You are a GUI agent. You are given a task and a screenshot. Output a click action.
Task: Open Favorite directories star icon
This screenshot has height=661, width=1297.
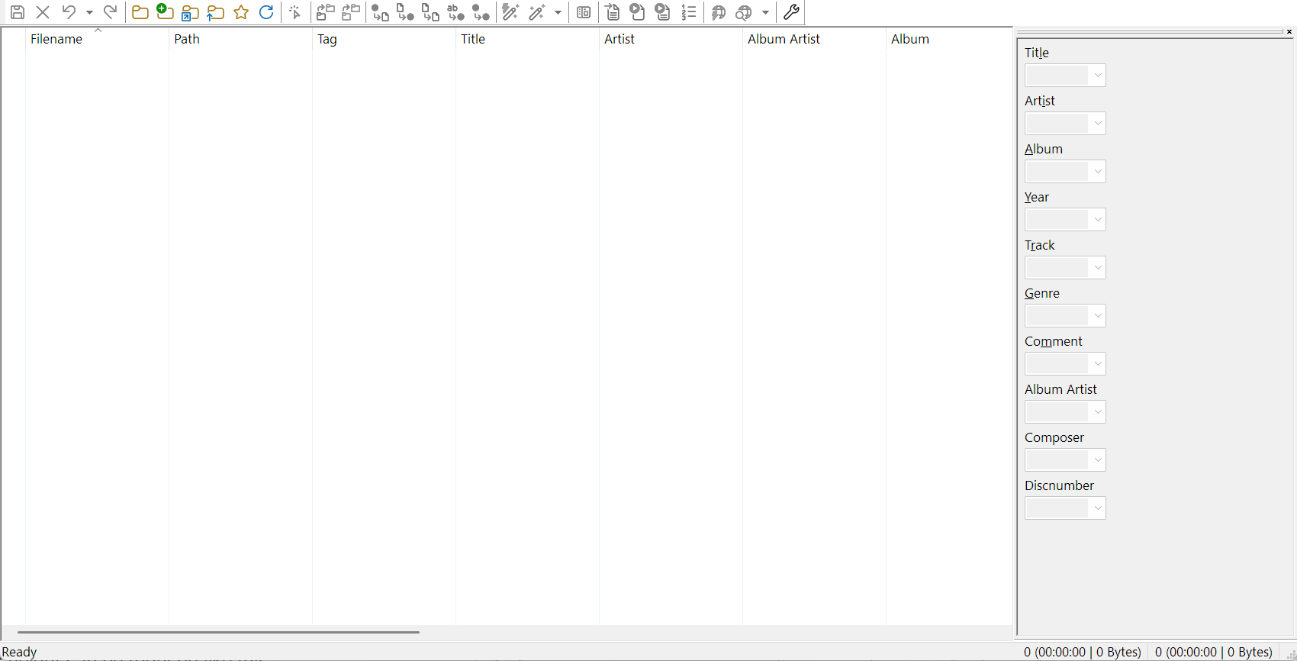[x=241, y=12]
